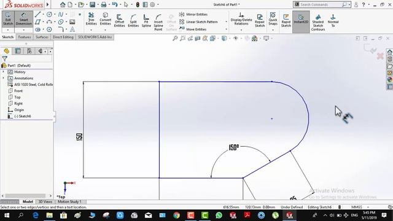Viewport: 393px width, 221px height.
Task: Select the Right plane in tree
Action: [15, 104]
